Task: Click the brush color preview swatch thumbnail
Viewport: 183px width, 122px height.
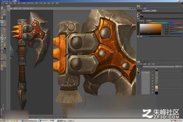Action: (x=142, y=16)
